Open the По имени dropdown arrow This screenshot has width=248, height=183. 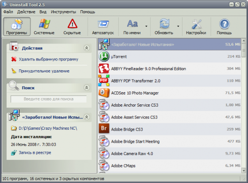(146, 26)
